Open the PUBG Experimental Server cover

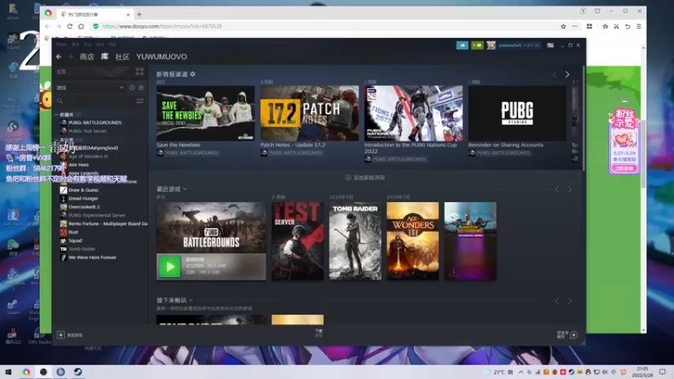pyautogui.click(x=470, y=241)
